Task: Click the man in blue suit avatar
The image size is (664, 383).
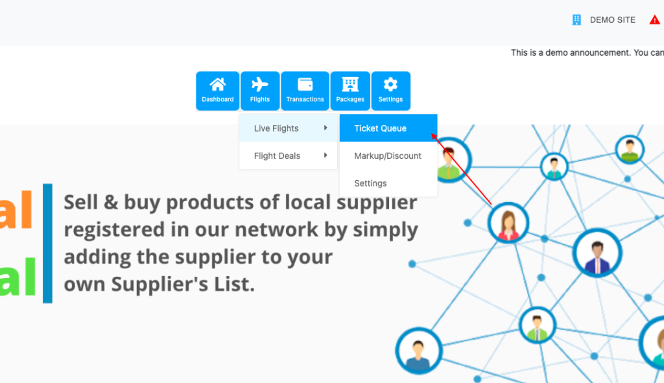Action: pyautogui.click(x=597, y=253)
